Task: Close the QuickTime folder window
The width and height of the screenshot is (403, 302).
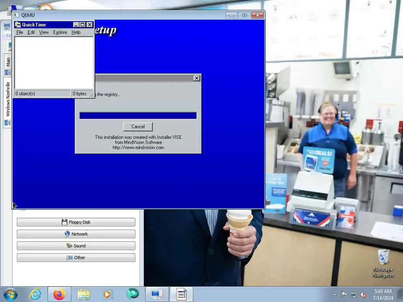Action: click(x=89, y=25)
